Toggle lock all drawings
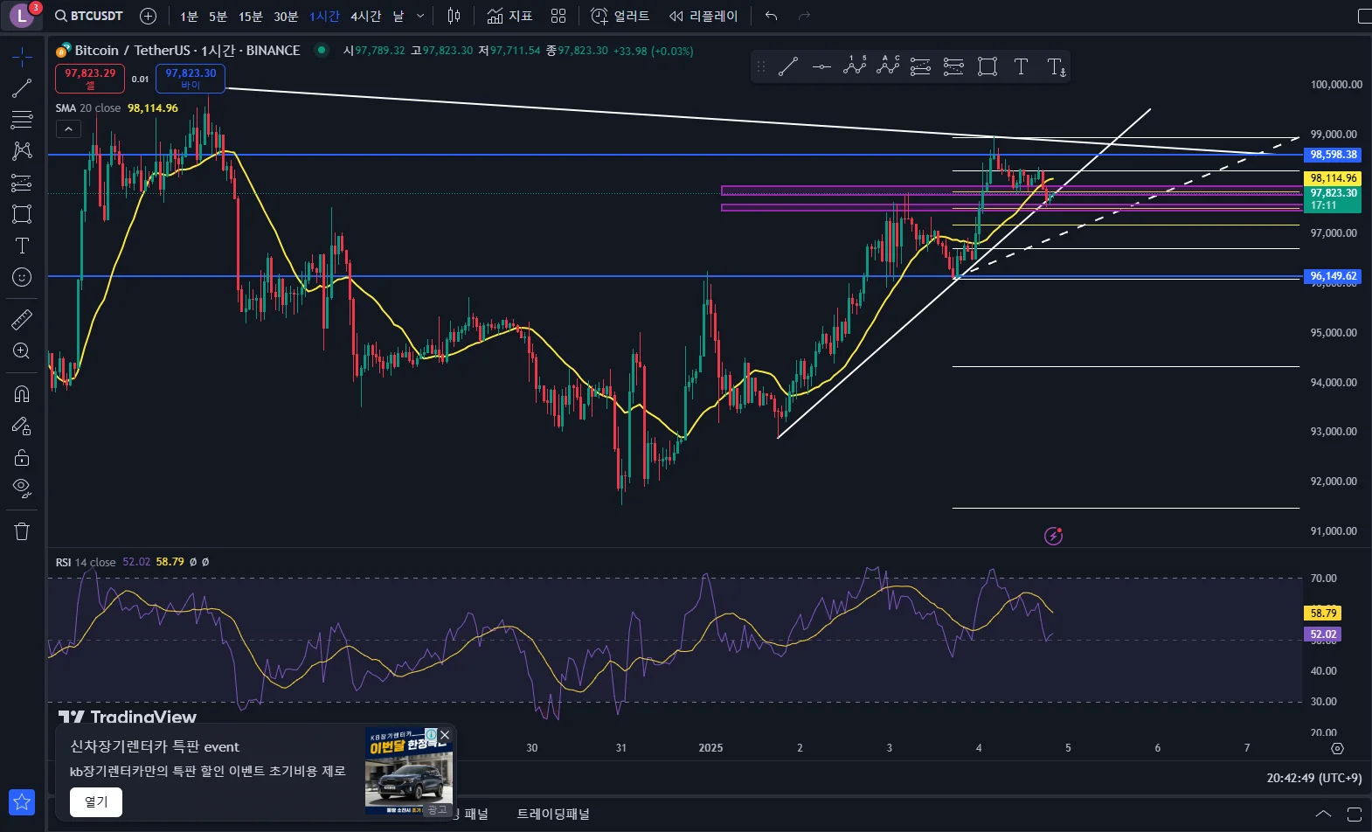The width and height of the screenshot is (1372, 832). coord(22,458)
